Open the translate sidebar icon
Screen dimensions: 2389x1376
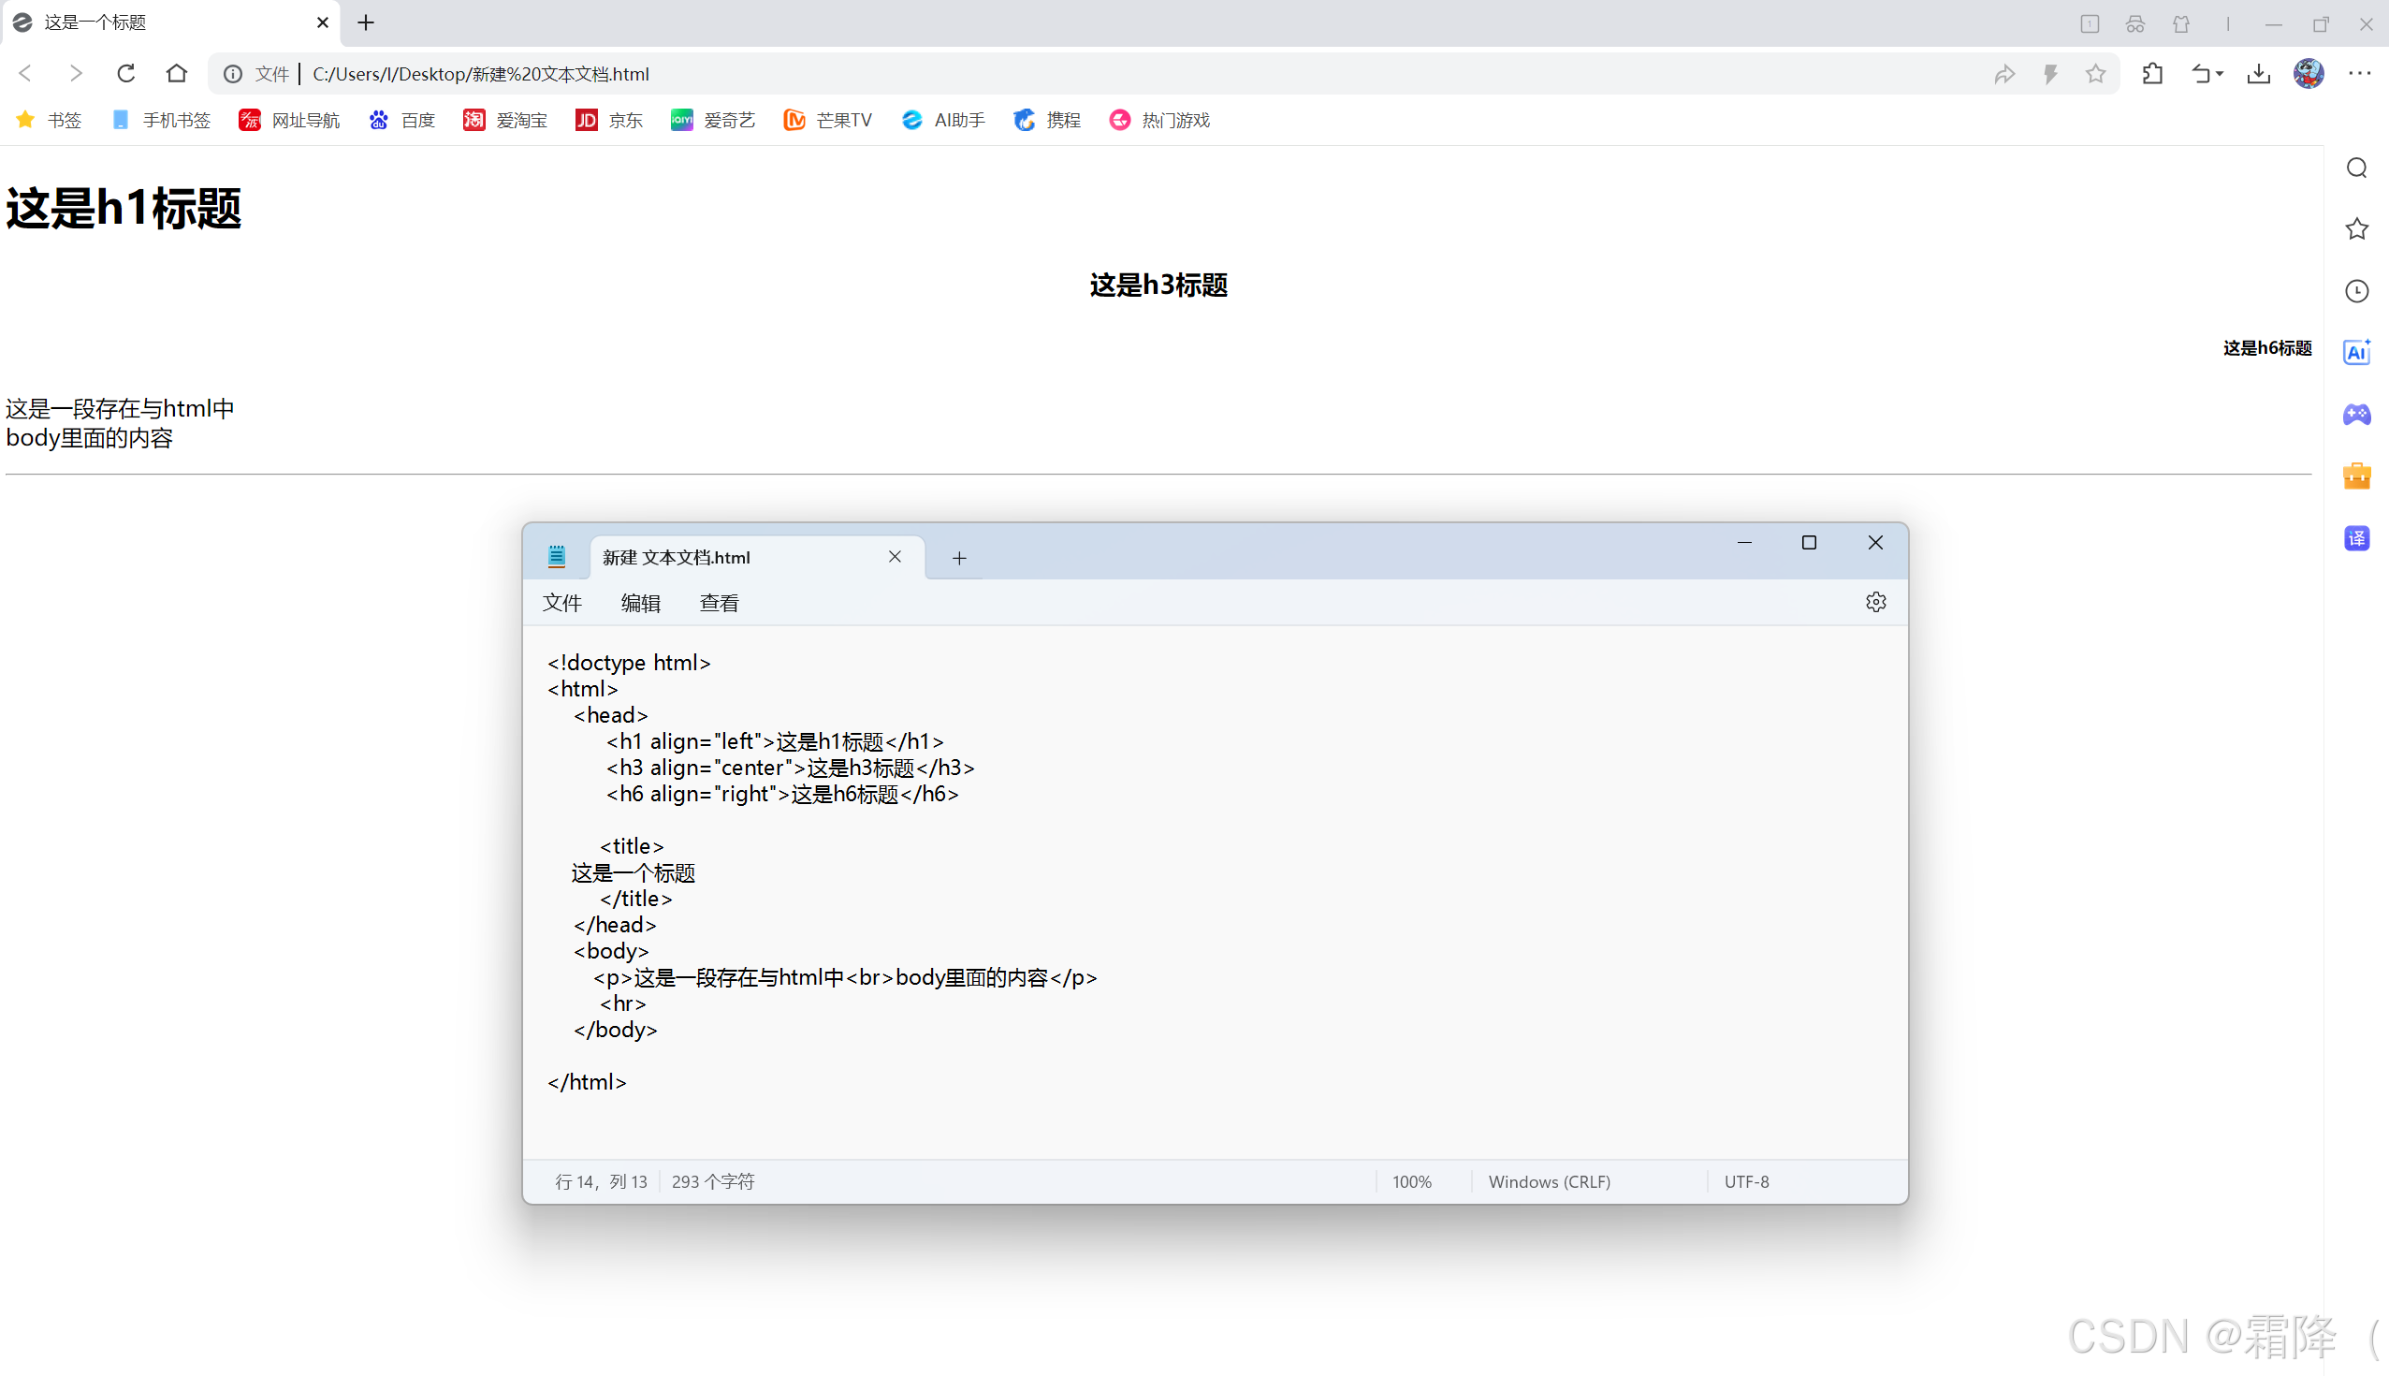click(x=2356, y=537)
